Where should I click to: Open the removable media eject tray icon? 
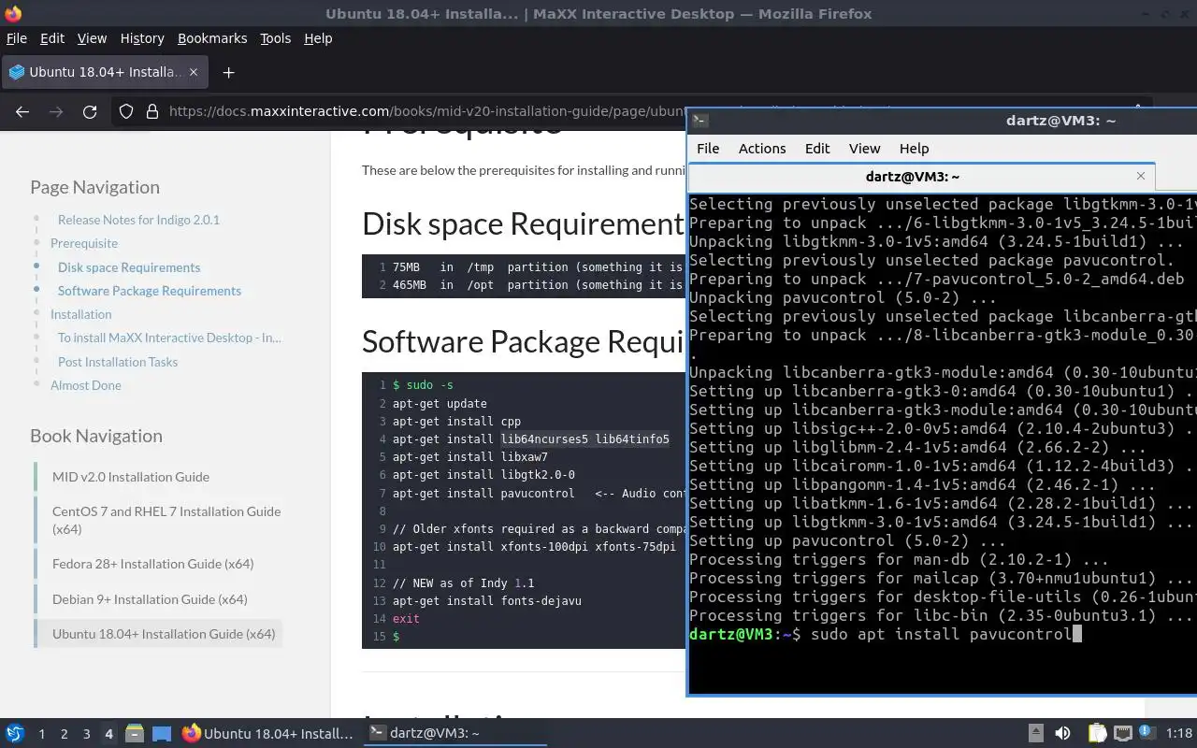pyautogui.click(x=1035, y=733)
